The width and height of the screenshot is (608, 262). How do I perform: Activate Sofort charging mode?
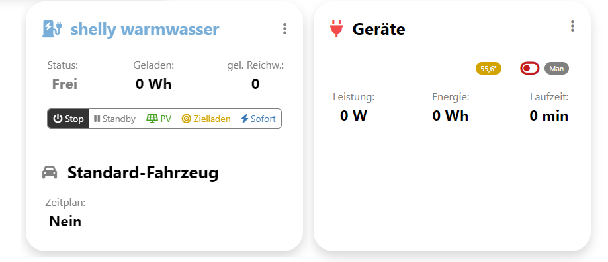258,119
